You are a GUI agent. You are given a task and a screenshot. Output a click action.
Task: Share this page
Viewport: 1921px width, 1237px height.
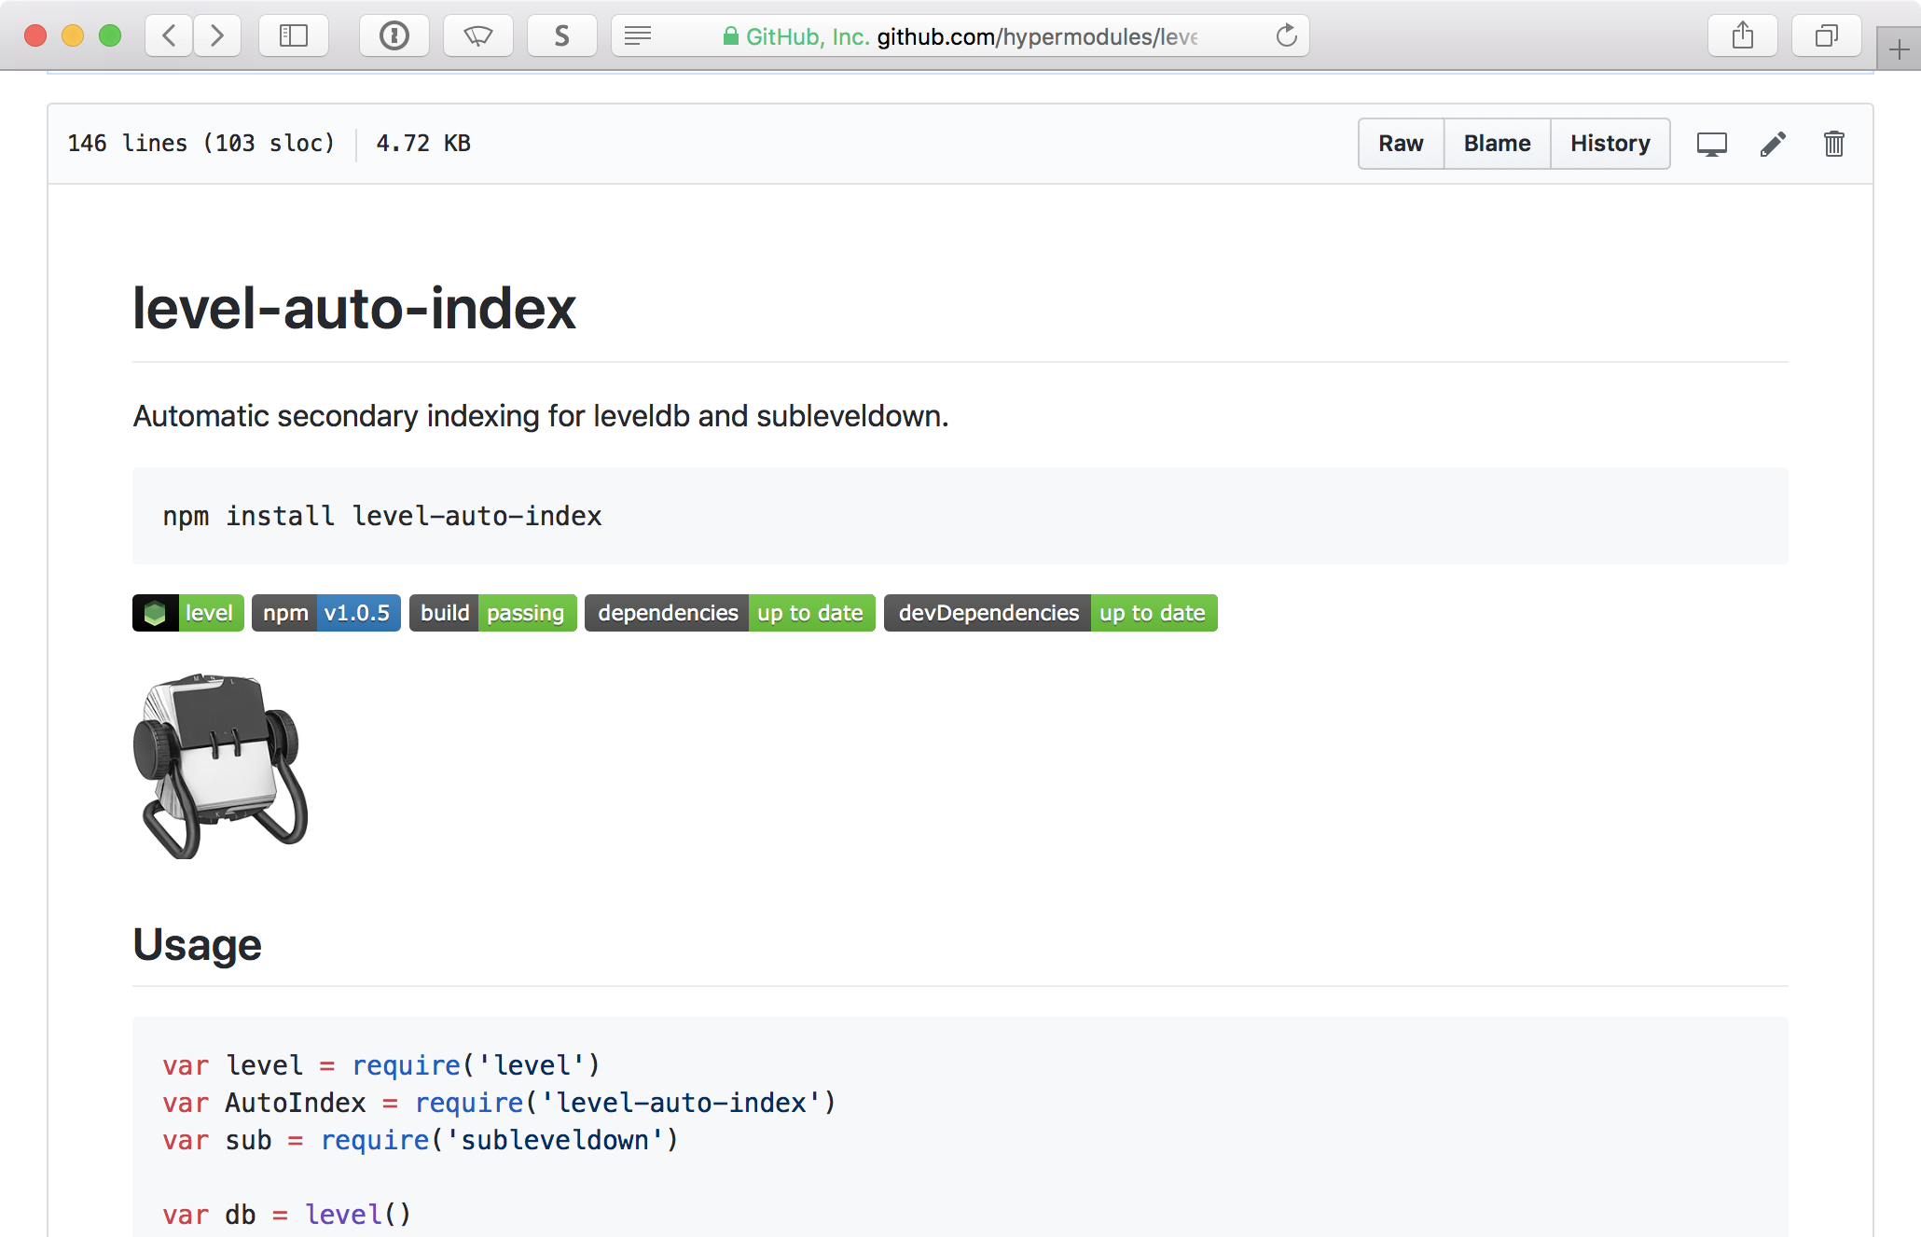[x=1742, y=35]
